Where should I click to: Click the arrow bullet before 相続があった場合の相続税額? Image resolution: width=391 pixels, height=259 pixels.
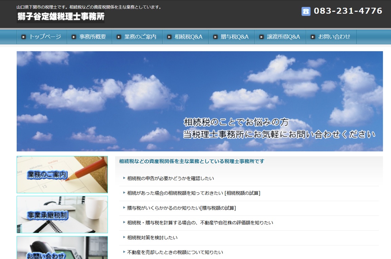(x=124, y=193)
